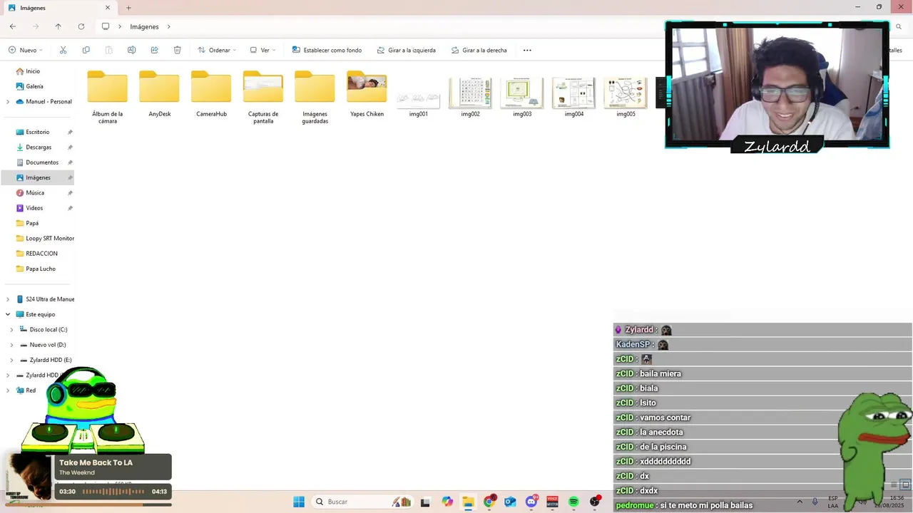Go up one folder level arrow

click(x=58, y=26)
